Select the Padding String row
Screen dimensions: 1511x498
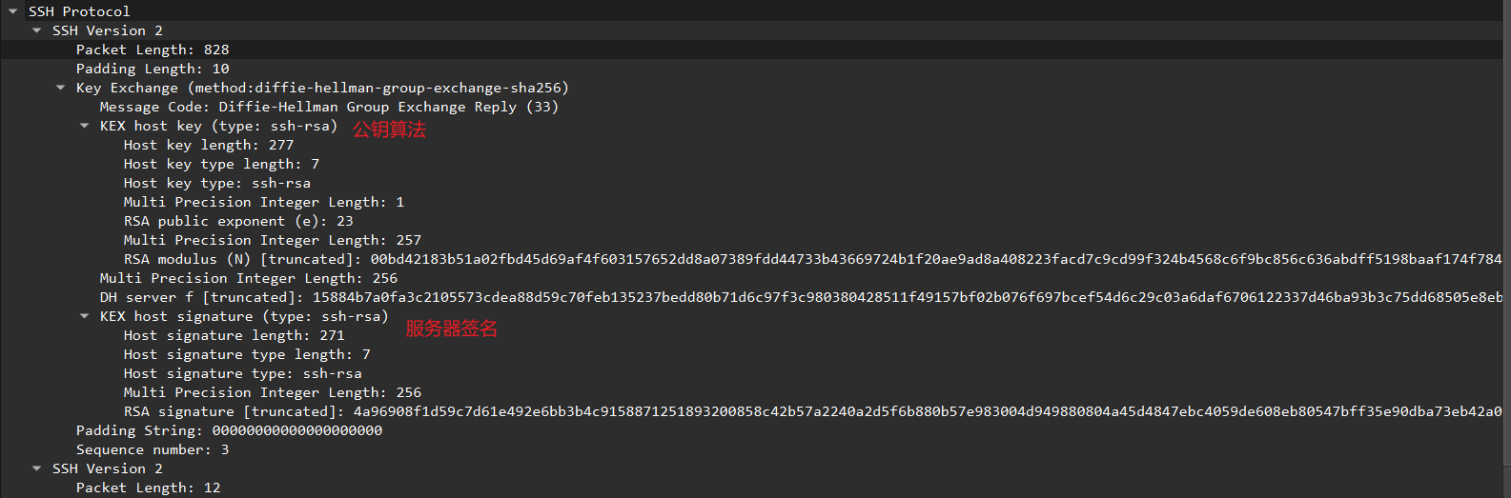point(229,430)
